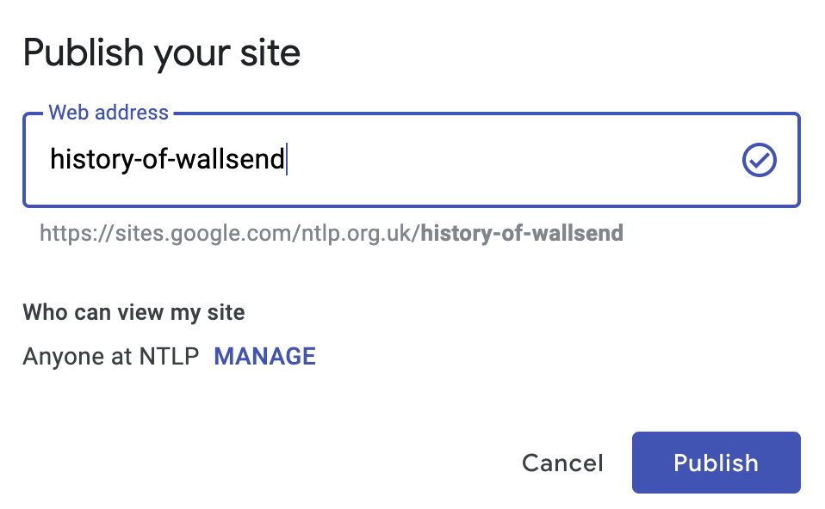Click the address available checkmark icon
Image resolution: width=825 pixels, height=509 pixels.
[x=759, y=160]
